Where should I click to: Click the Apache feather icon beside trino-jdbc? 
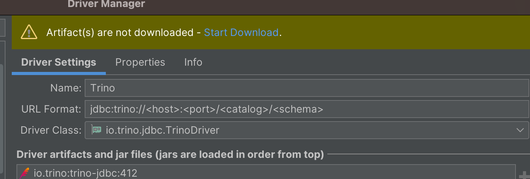(x=24, y=173)
